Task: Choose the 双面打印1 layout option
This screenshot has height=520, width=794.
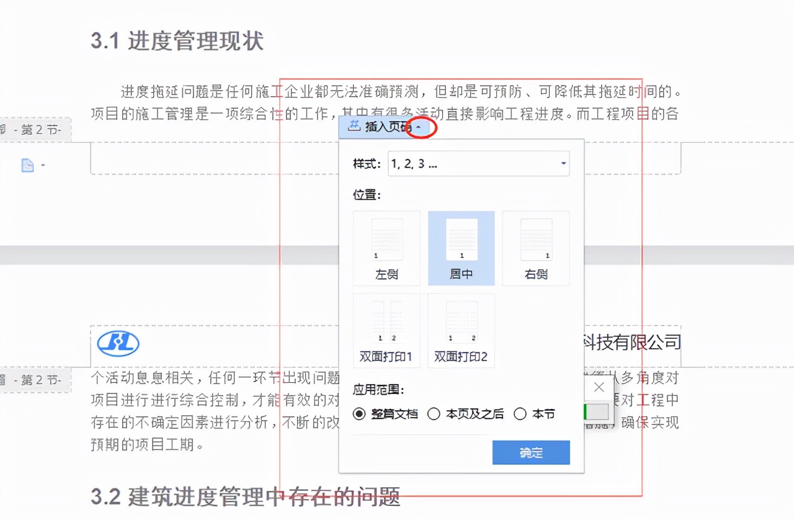Action: click(386, 330)
